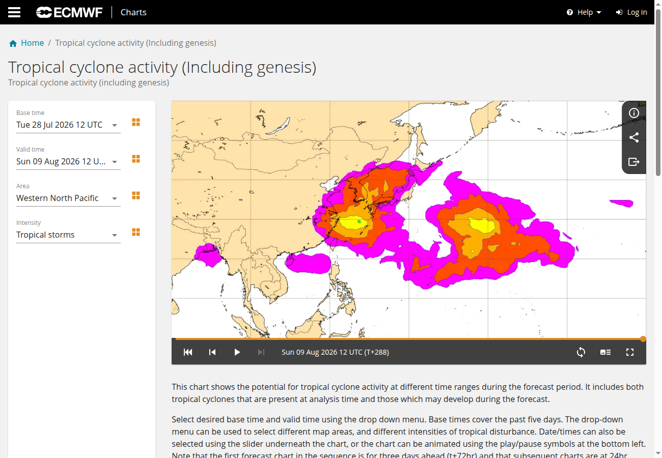Expand the Area dropdown
Viewport: 662px width, 458px height.
(68, 198)
